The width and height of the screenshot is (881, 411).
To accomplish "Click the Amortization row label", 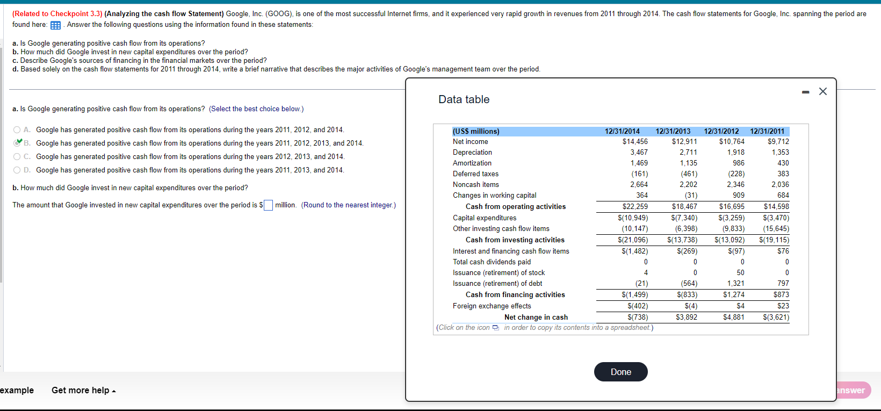I will point(472,163).
